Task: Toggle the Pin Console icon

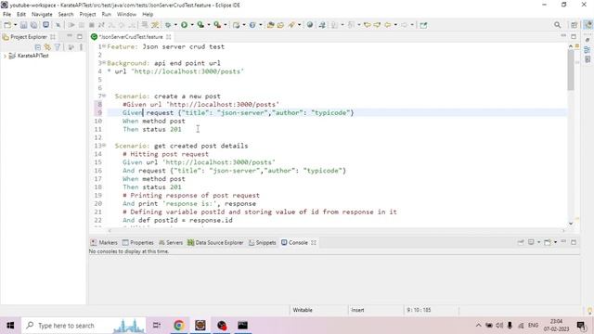Action: (521, 242)
